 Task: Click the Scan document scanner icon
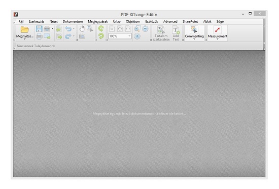click(47, 28)
